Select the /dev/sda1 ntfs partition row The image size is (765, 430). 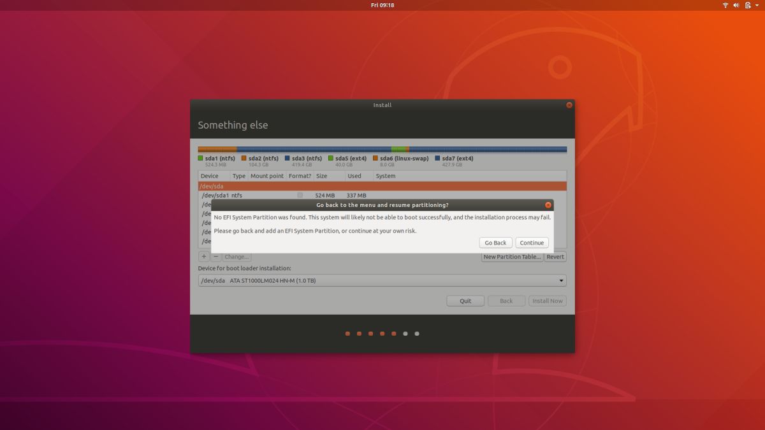tap(382, 195)
